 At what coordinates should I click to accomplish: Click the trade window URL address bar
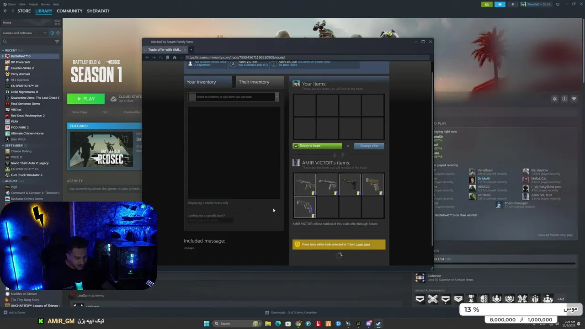point(306,58)
